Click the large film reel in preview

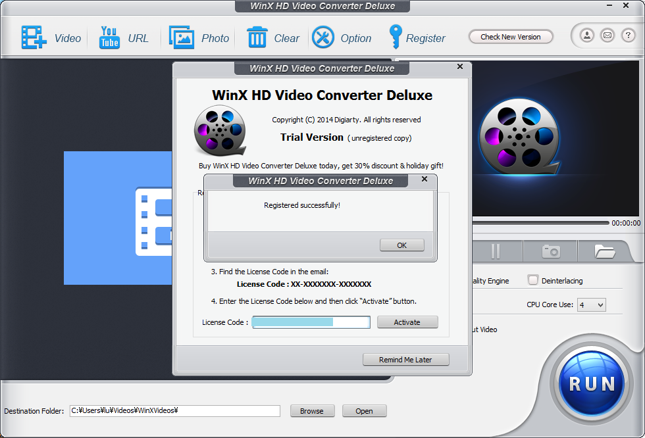[x=519, y=137]
